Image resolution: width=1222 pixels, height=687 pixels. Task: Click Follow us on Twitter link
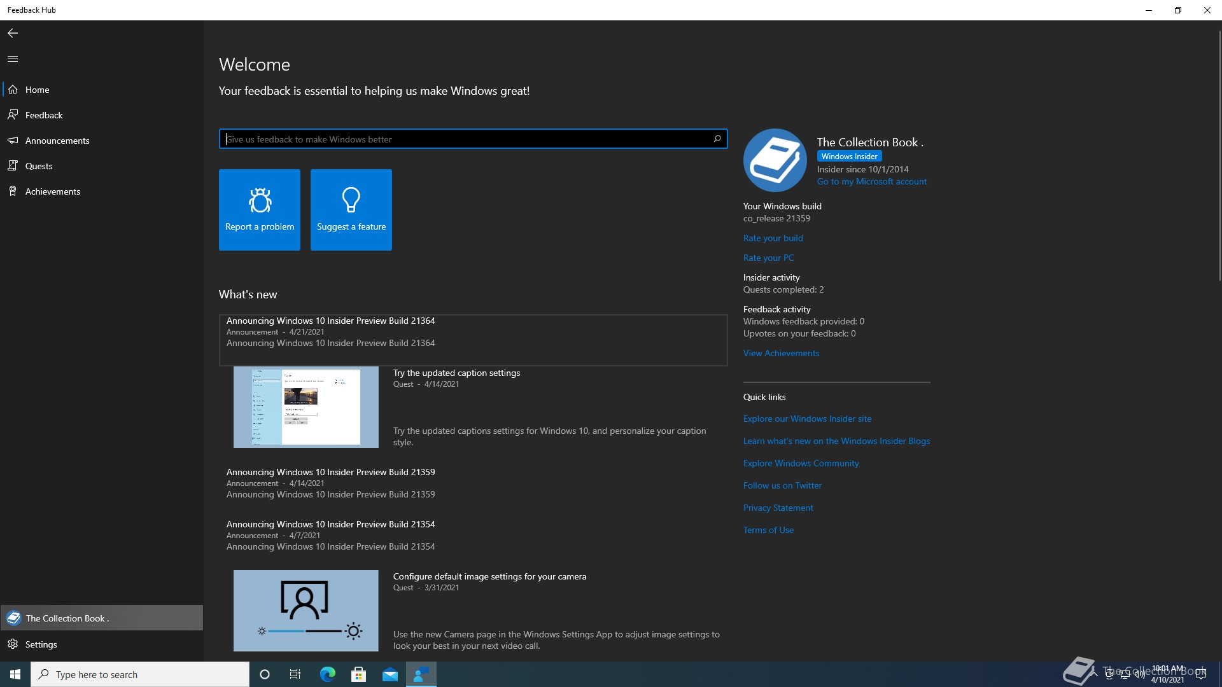(782, 485)
